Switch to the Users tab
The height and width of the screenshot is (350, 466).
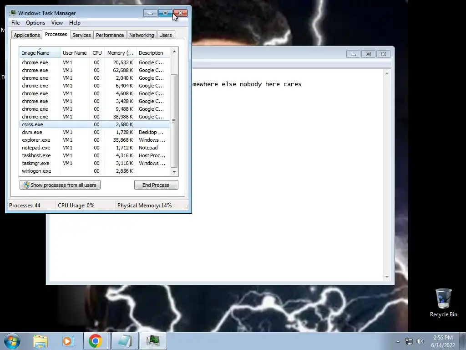click(x=166, y=35)
